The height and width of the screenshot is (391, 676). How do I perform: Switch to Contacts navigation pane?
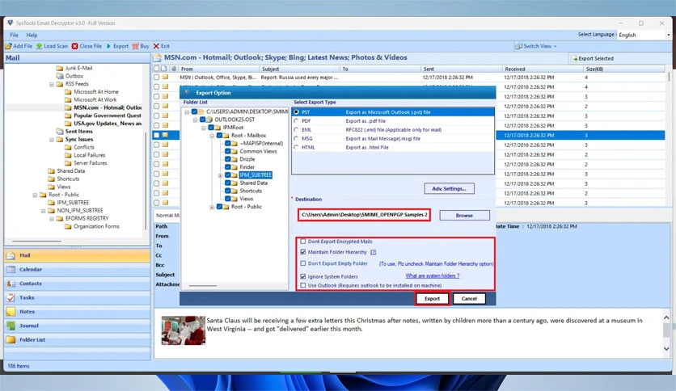point(77,284)
